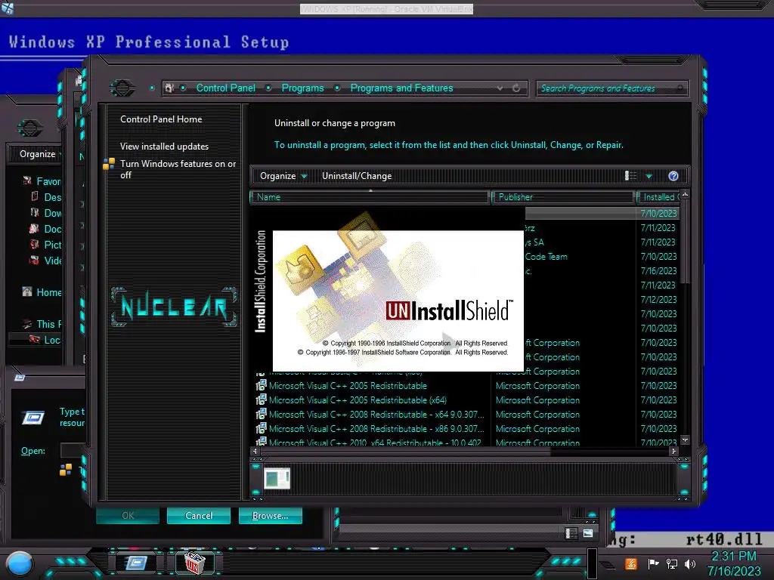
Task: Open Control Panel Home link
Action: [161, 119]
